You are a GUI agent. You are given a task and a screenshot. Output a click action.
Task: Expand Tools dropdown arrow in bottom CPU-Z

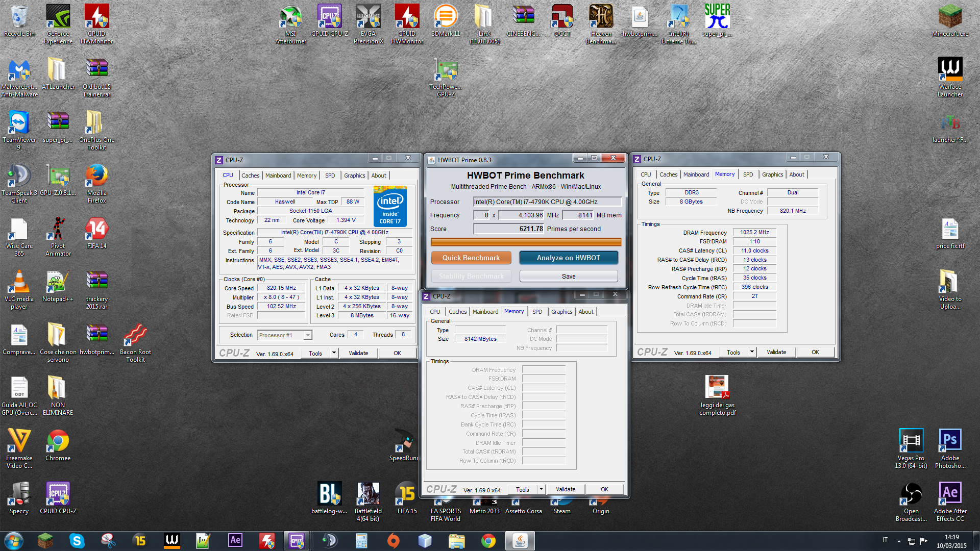point(541,489)
